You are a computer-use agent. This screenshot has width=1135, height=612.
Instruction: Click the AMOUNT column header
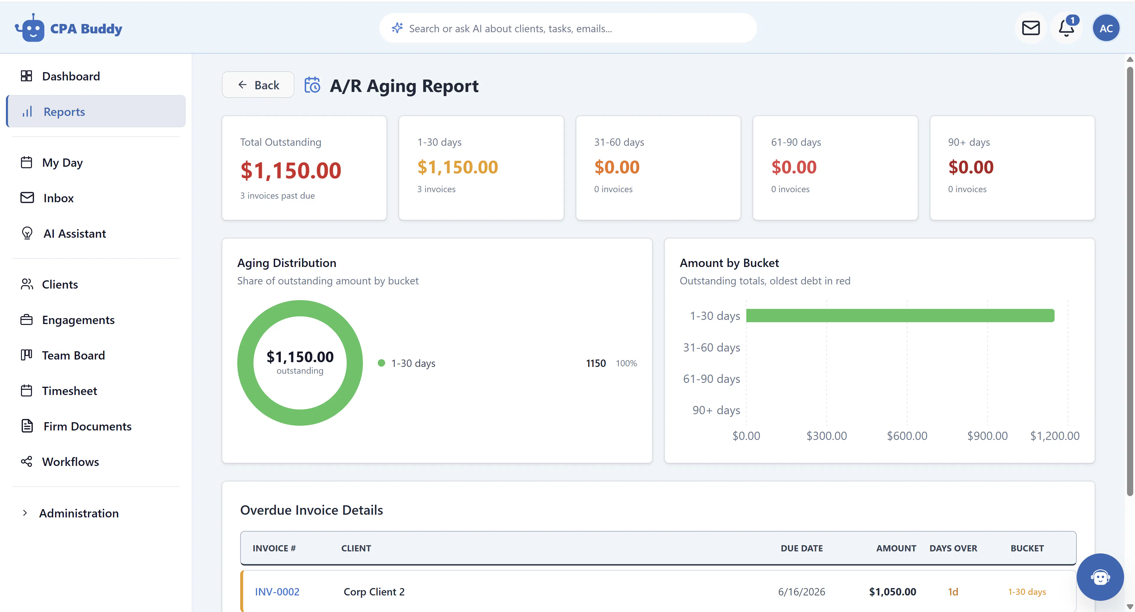[x=896, y=548]
